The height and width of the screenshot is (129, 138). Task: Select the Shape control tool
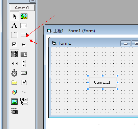(14, 92)
